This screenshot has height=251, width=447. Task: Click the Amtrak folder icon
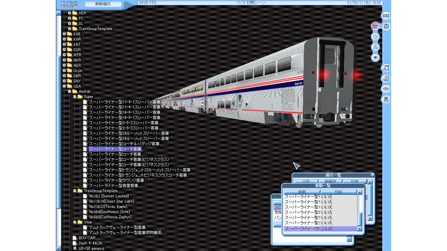pyautogui.click(x=74, y=92)
